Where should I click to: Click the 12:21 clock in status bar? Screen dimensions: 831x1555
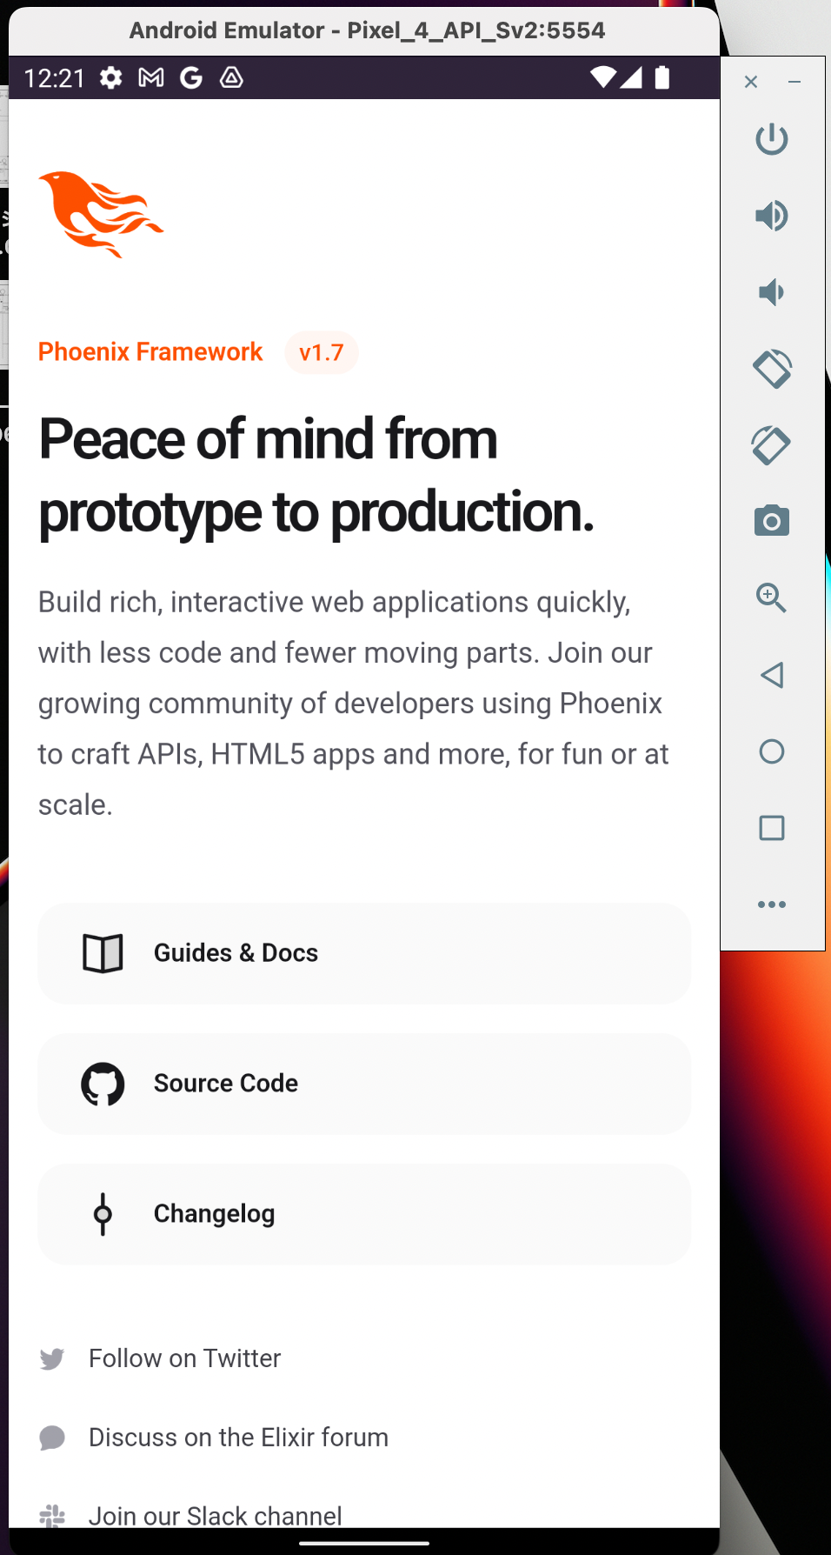tap(54, 78)
